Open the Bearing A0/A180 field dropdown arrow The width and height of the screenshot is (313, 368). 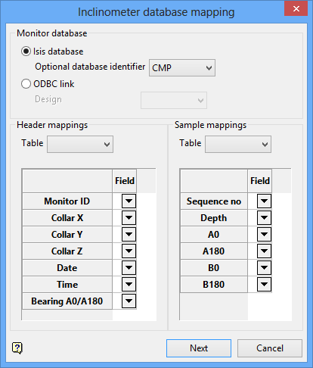point(129,301)
